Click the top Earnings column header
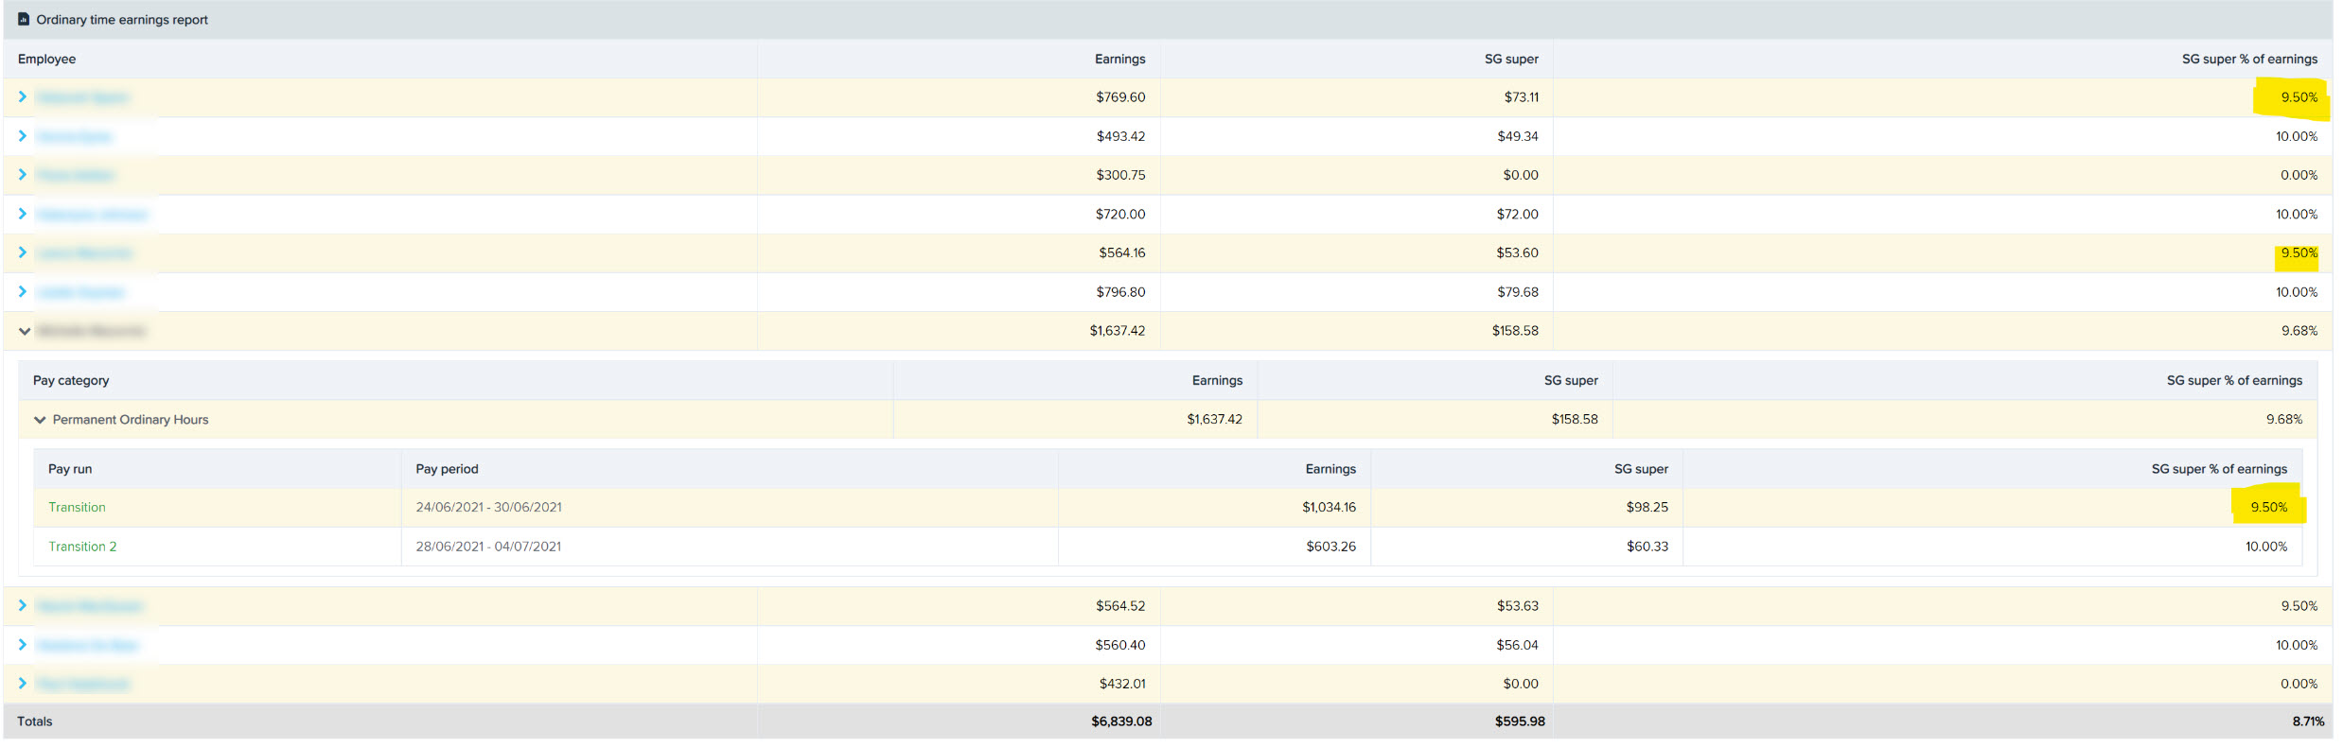The width and height of the screenshot is (2343, 747). [x=1119, y=59]
